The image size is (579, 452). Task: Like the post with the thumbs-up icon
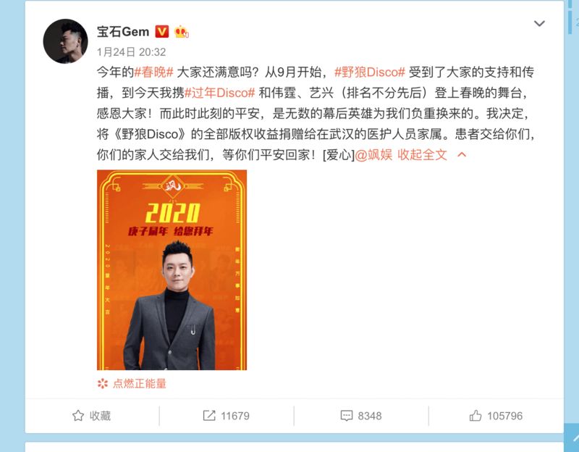(476, 416)
